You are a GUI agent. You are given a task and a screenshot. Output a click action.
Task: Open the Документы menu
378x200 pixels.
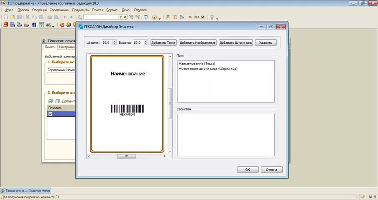click(x=81, y=10)
